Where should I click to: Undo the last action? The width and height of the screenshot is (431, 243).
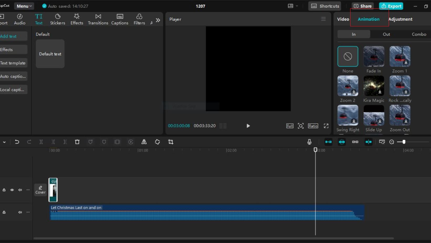click(17, 142)
